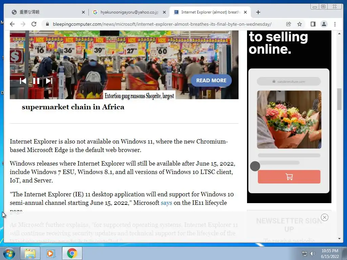Share this page via share icon

pyautogui.click(x=289, y=24)
